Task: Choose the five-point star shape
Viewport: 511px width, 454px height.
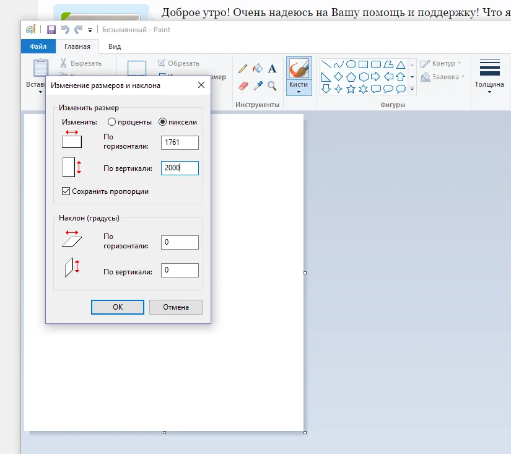Action: pyautogui.click(x=351, y=89)
